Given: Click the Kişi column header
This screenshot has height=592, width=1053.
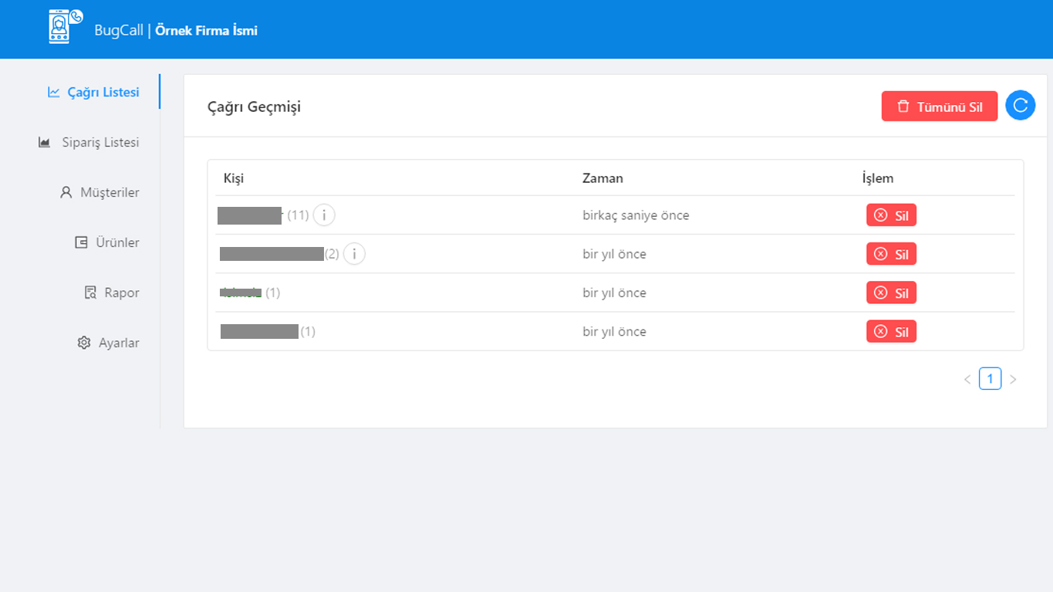Looking at the screenshot, I should click(234, 178).
